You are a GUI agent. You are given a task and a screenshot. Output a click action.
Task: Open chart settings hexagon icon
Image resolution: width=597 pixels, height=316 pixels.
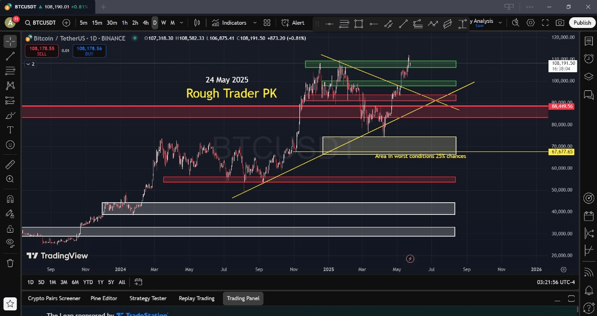pos(530,23)
